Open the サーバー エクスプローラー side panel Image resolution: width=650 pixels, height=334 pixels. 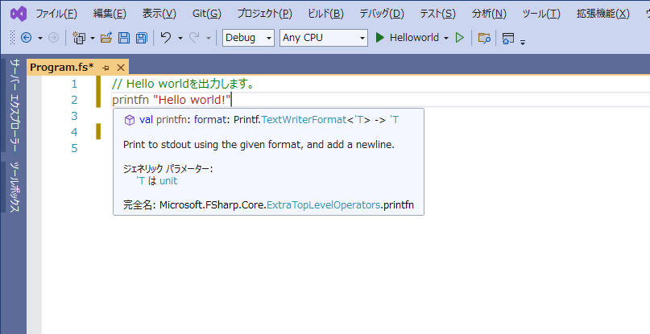(x=14, y=106)
